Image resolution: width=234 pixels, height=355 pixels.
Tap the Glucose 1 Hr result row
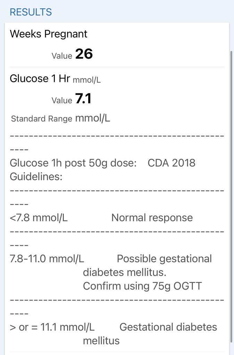pyautogui.click(x=40, y=78)
